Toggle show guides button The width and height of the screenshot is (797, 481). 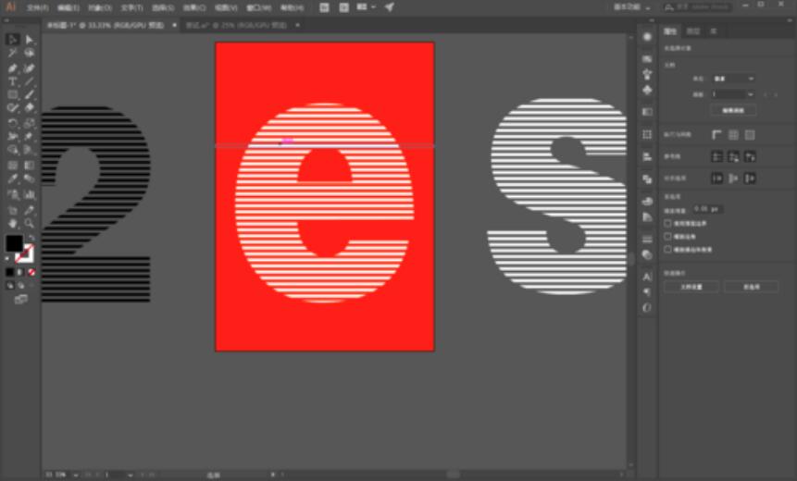pyautogui.click(x=716, y=156)
